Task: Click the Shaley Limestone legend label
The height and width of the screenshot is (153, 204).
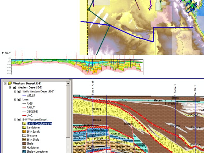Action: pyautogui.click(x=37, y=152)
